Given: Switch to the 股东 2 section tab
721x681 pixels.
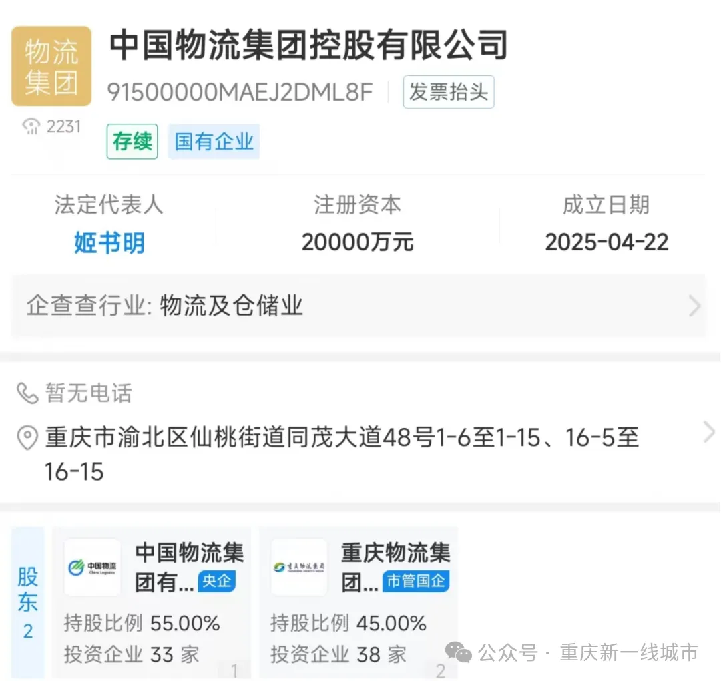Looking at the screenshot, I should point(27,600).
